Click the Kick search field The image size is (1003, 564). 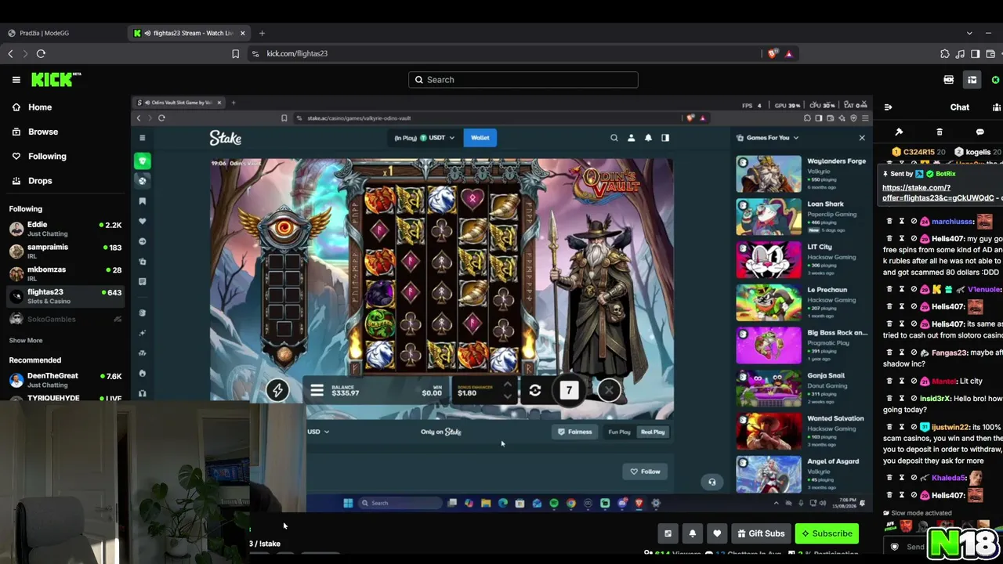pyautogui.click(x=523, y=80)
